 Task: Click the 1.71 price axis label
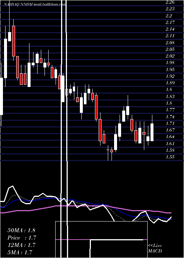pyautogui.click(x=170, y=123)
